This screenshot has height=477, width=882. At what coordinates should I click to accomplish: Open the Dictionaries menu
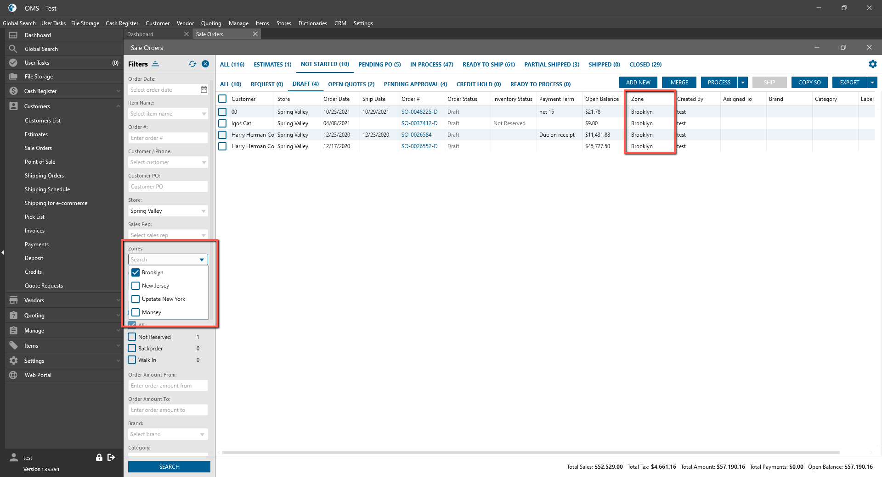click(x=313, y=23)
